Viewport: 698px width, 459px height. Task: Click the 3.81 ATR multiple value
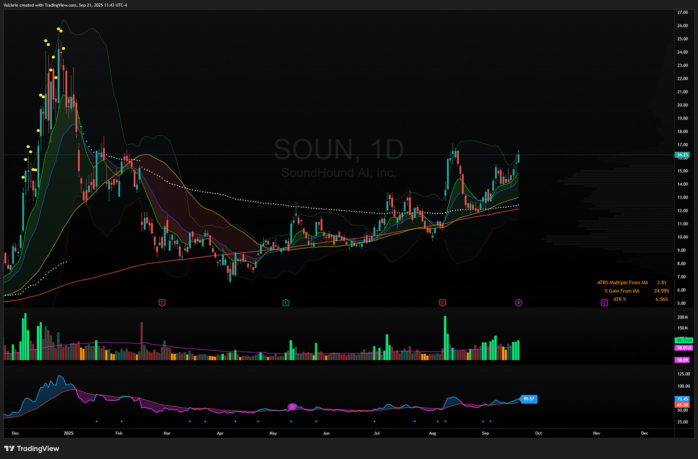[662, 282]
